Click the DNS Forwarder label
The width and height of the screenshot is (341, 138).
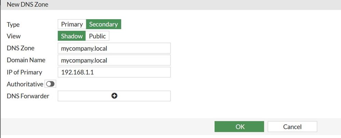[x=28, y=96]
